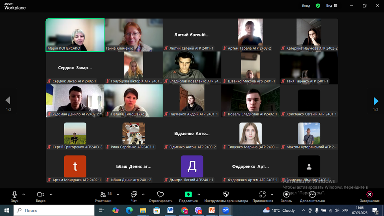The width and height of the screenshot is (384, 216).
Task: Start recording with Запись button
Action: (x=286, y=197)
